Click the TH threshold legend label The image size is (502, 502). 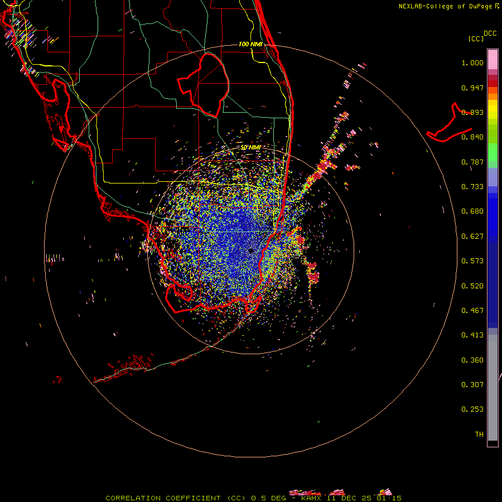coord(479,435)
